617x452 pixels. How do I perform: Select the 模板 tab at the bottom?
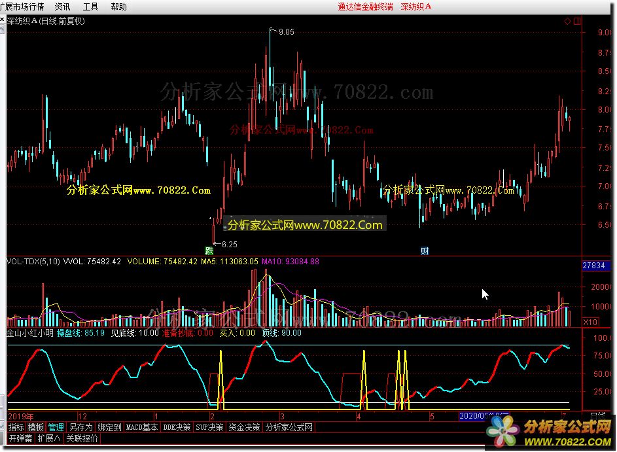tap(36, 427)
